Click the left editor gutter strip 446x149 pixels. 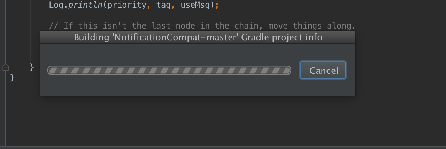[x=3, y=73]
